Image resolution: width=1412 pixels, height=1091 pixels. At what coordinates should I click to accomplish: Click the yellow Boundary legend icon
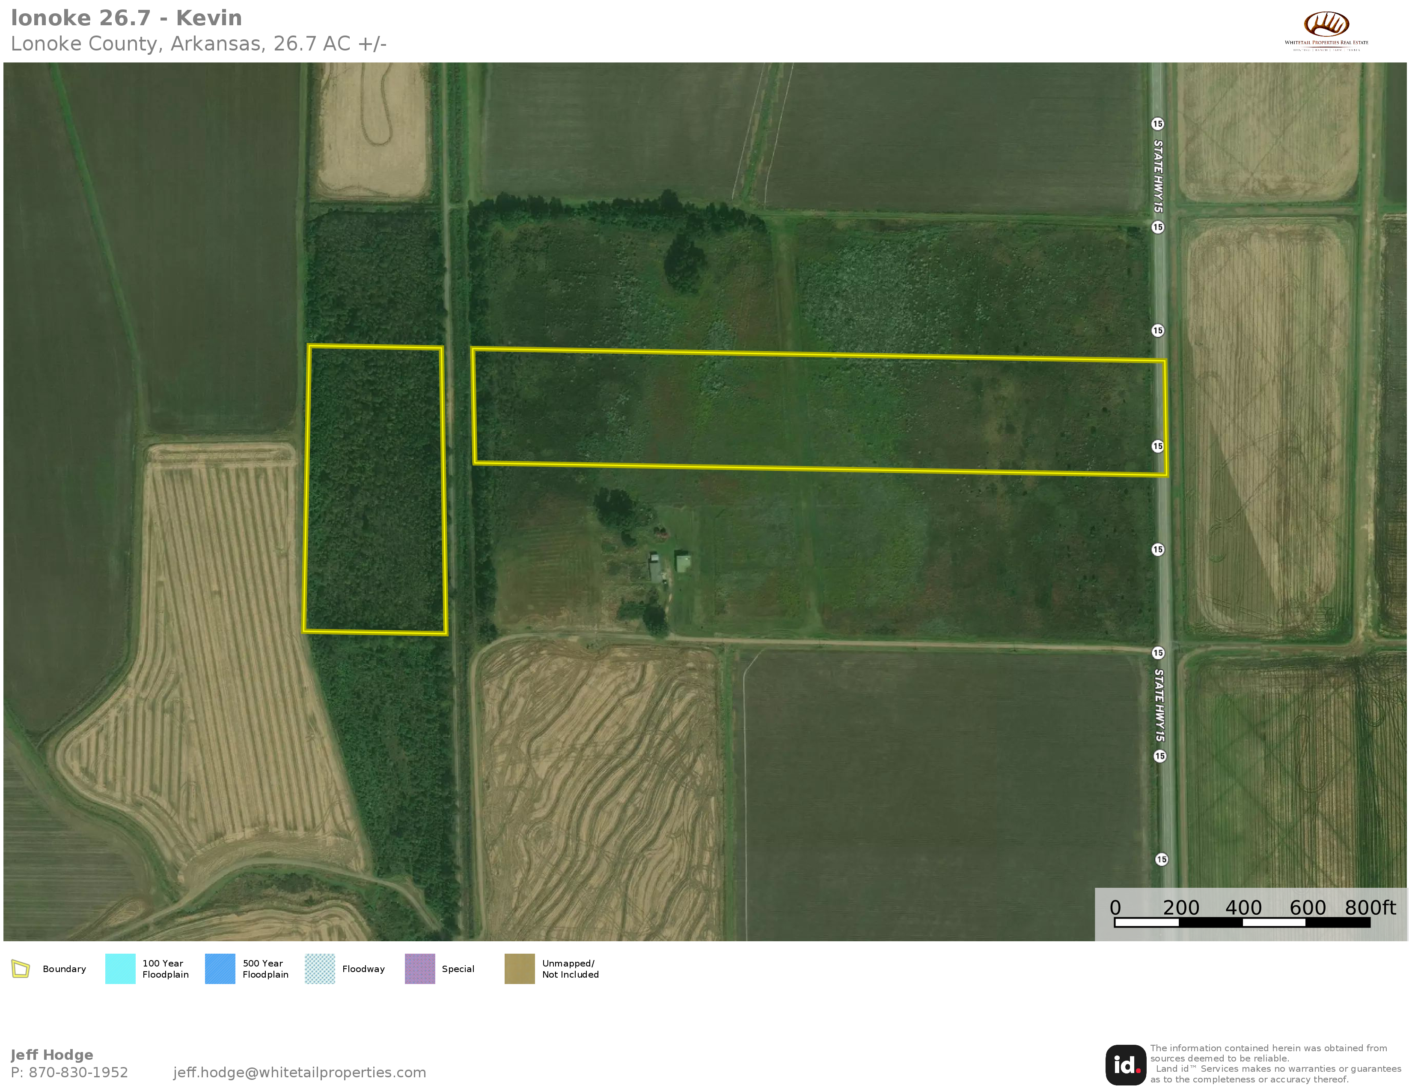click(x=21, y=969)
